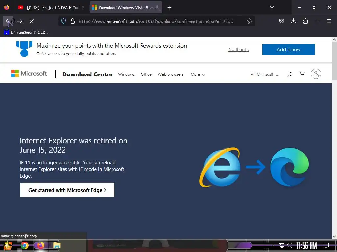This screenshot has height=252, width=337.
Task: Expand the All Microsoft dropdown
Action: coord(265,74)
